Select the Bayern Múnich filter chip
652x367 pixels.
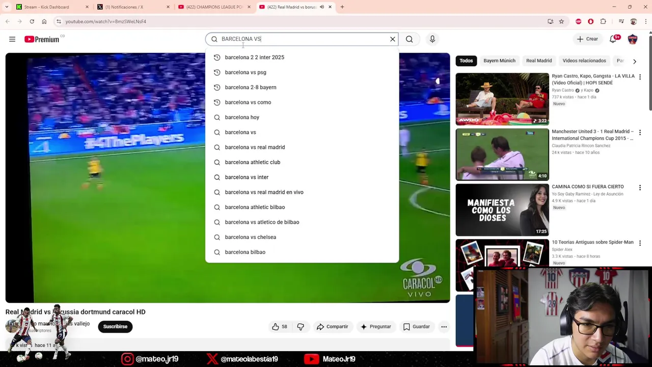[499, 61]
